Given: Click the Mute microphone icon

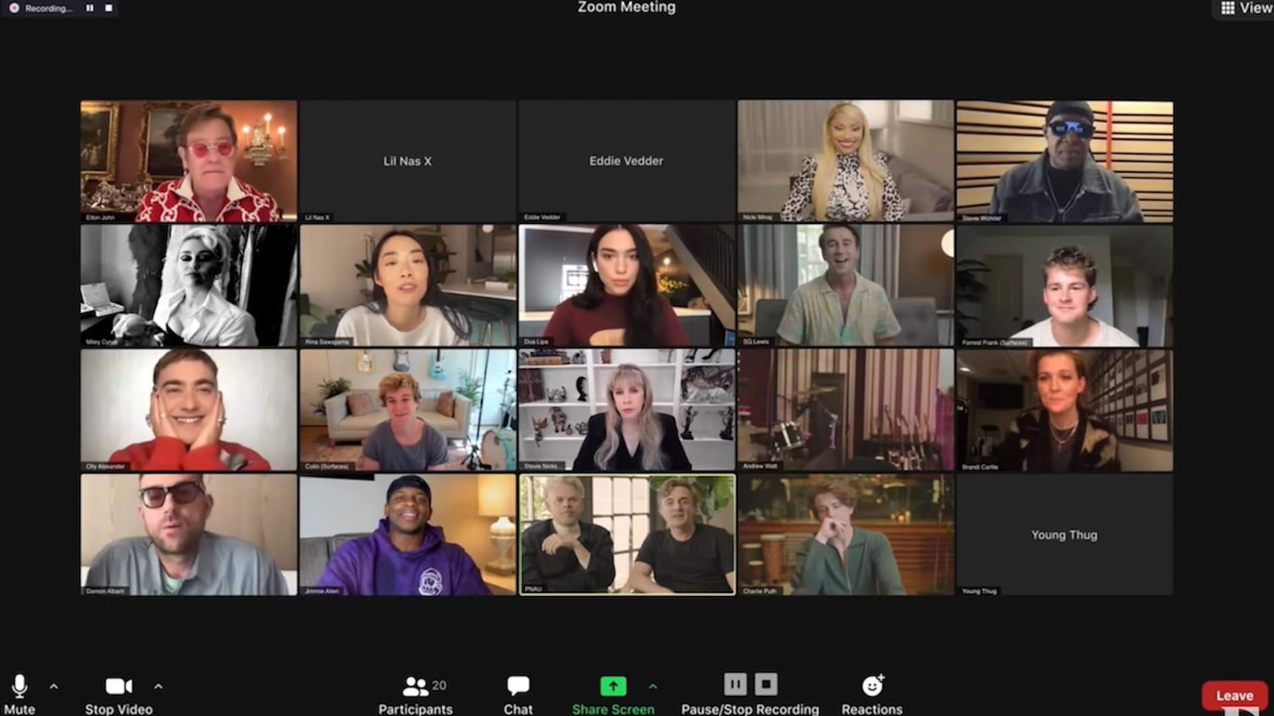Looking at the screenshot, I should pyautogui.click(x=19, y=687).
